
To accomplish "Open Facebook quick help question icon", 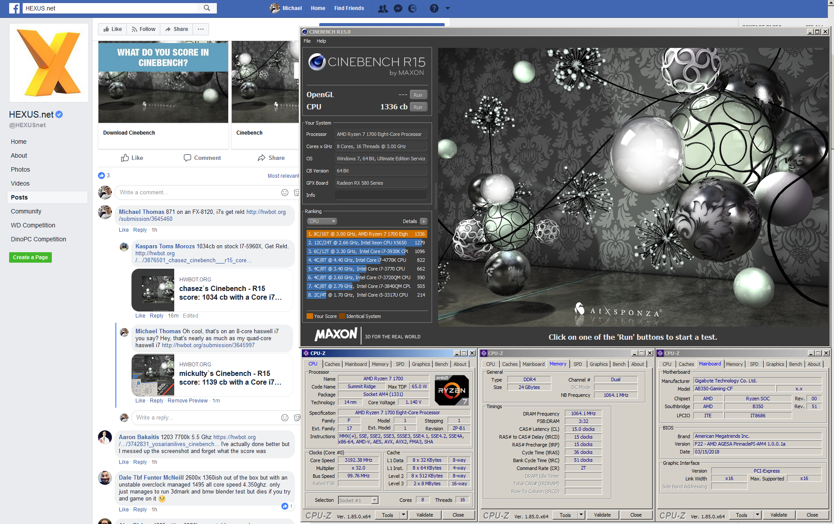I will tap(434, 8).
